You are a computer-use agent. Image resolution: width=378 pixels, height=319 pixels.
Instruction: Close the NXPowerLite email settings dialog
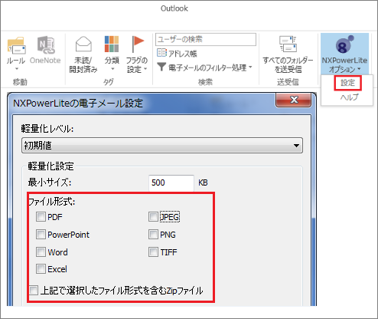click(x=294, y=100)
